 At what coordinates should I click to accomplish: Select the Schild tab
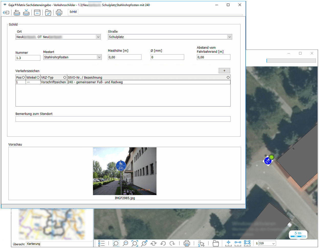[73, 12]
